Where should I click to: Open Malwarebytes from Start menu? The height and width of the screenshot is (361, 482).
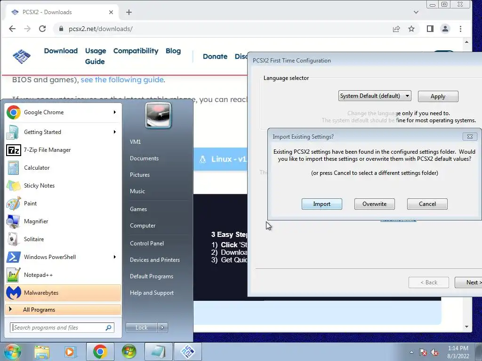tap(64, 292)
